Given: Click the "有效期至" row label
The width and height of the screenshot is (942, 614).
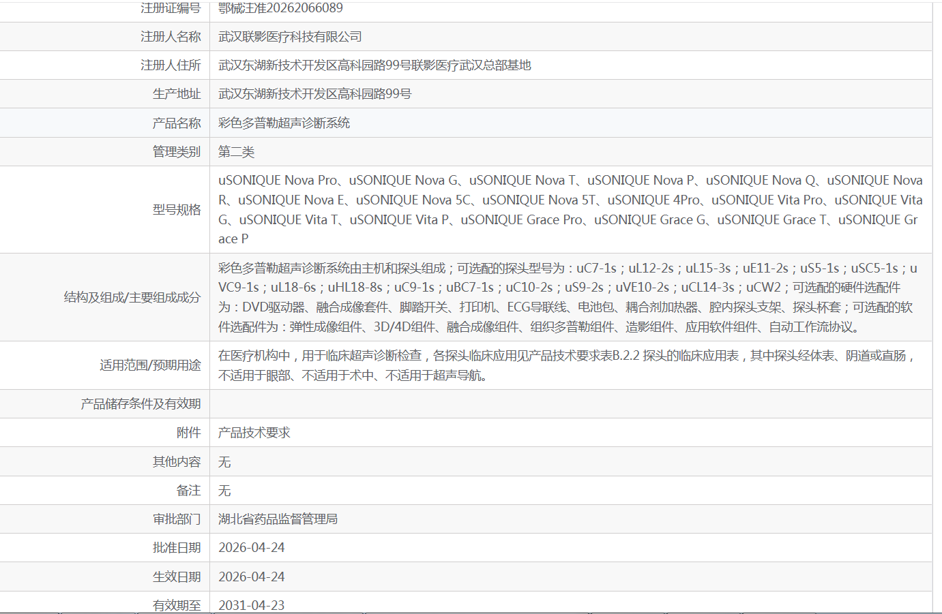Looking at the screenshot, I should pos(177,605).
